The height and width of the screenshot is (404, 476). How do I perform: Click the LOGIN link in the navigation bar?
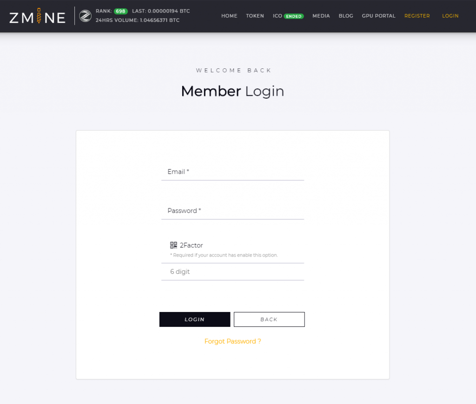tap(450, 16)
